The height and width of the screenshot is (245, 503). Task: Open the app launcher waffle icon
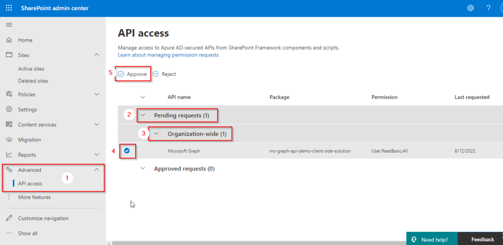9,8
